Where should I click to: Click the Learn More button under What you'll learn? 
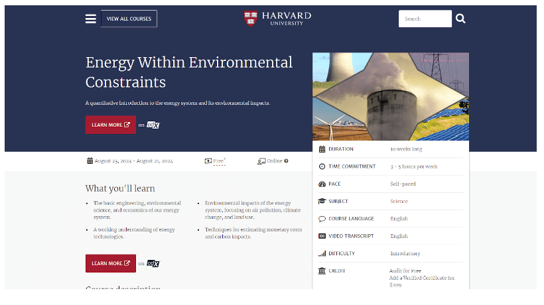111,263
